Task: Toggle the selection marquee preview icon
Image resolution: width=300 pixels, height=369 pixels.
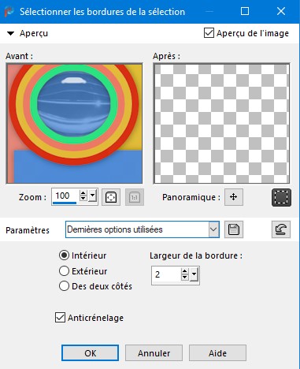Action: pos(281,197)
